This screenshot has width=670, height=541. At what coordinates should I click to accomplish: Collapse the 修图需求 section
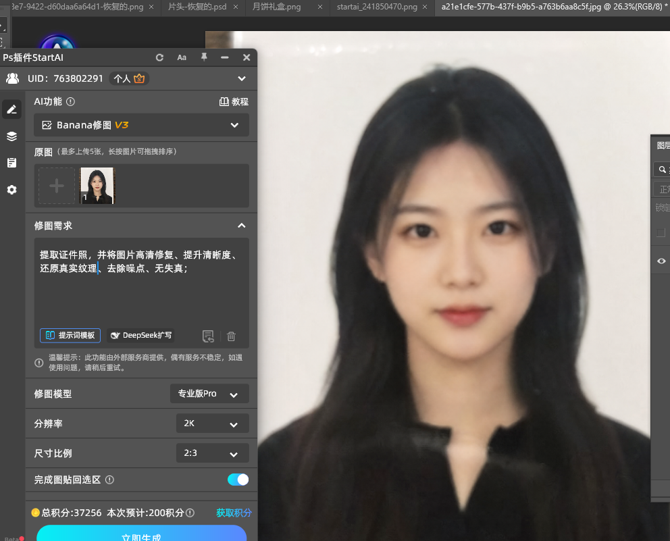[242, 226]
